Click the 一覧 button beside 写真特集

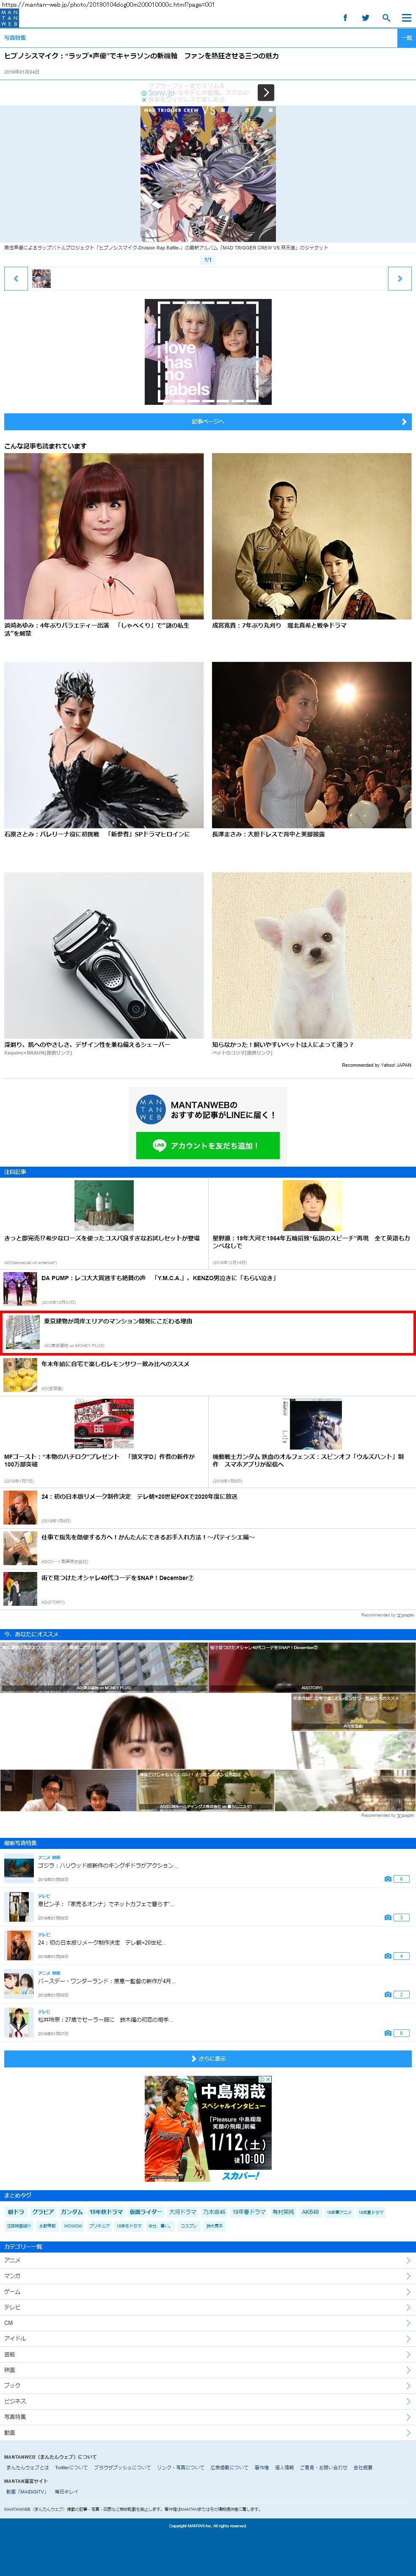(x=406, y=38)
